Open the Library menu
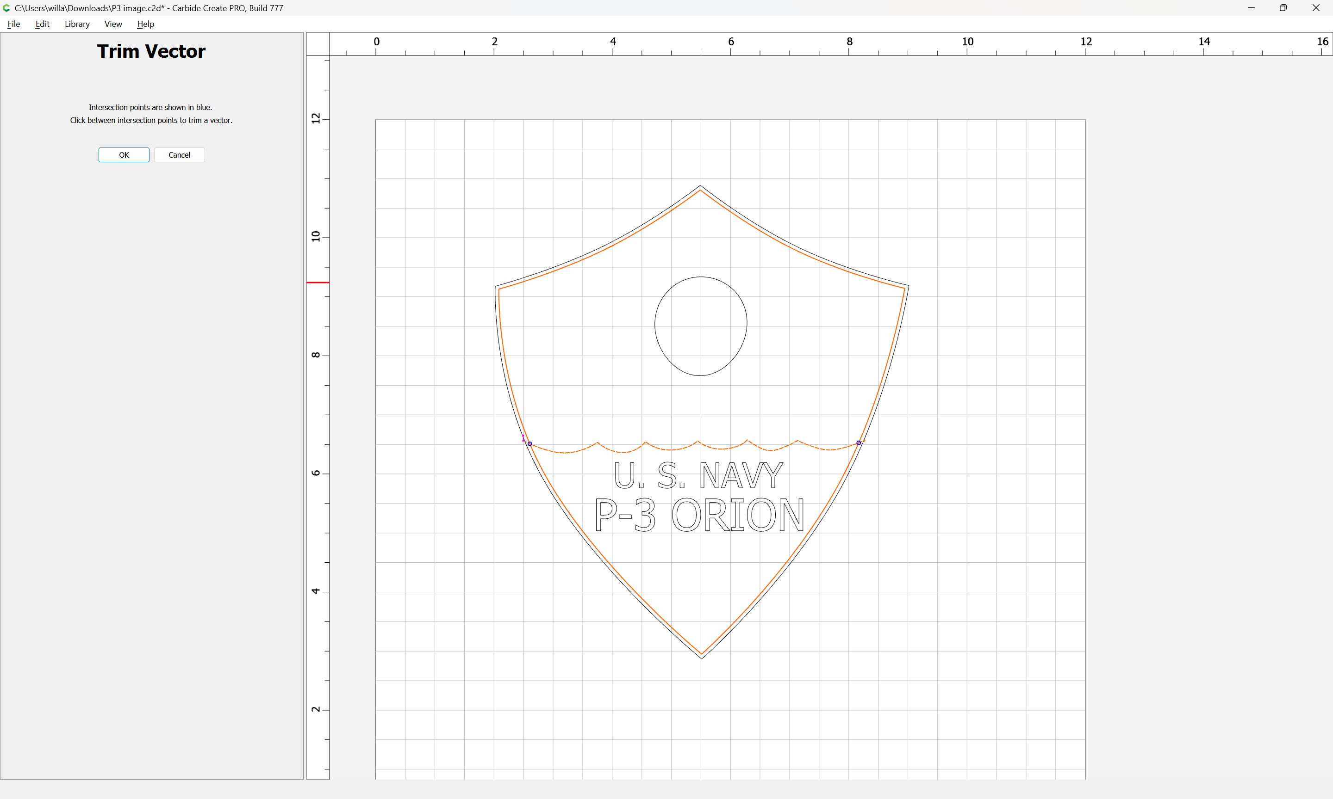 click(77, 24)
